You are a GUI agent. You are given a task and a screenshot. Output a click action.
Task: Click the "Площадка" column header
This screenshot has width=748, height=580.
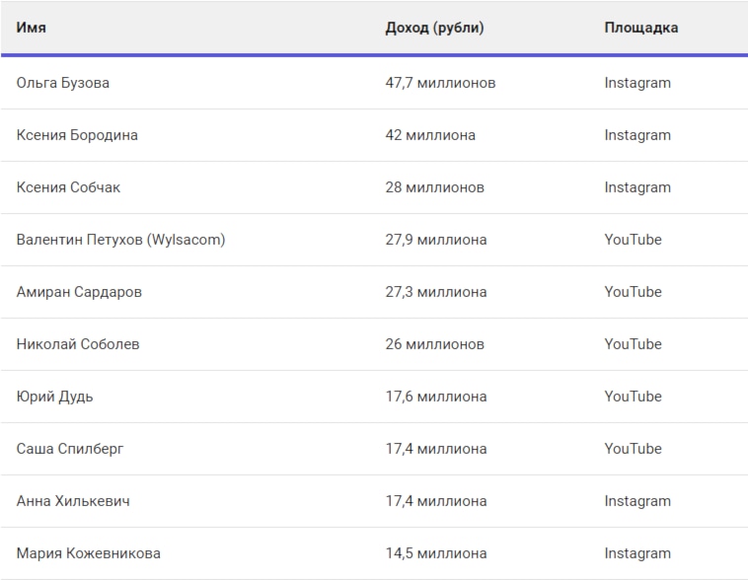(x=640, y=28)
